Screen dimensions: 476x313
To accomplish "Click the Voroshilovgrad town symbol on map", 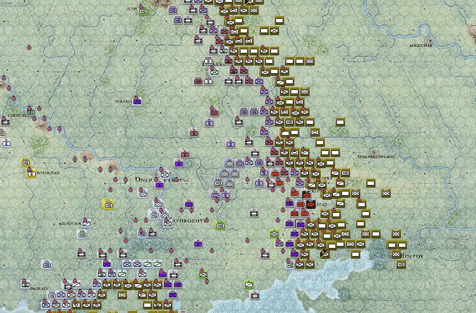I will tap(375, 151).
